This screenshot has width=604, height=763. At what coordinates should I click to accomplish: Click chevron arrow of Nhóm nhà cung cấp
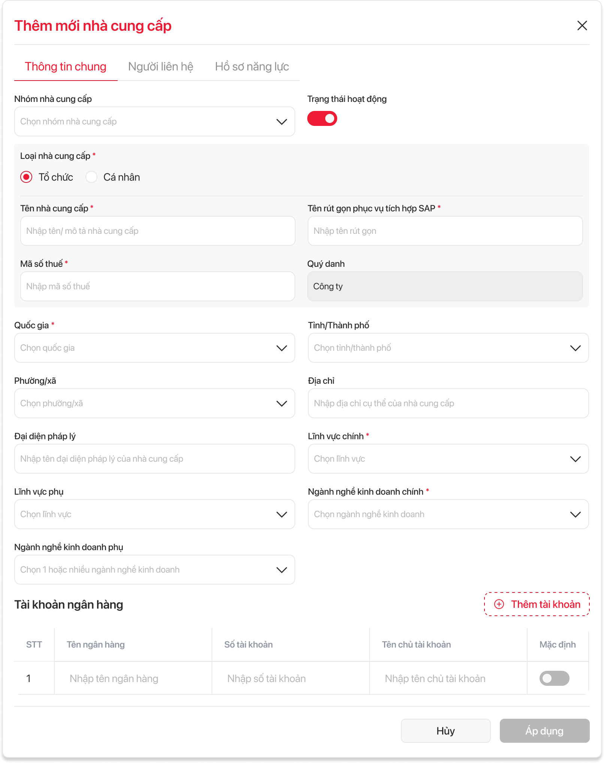click(281, 122)
